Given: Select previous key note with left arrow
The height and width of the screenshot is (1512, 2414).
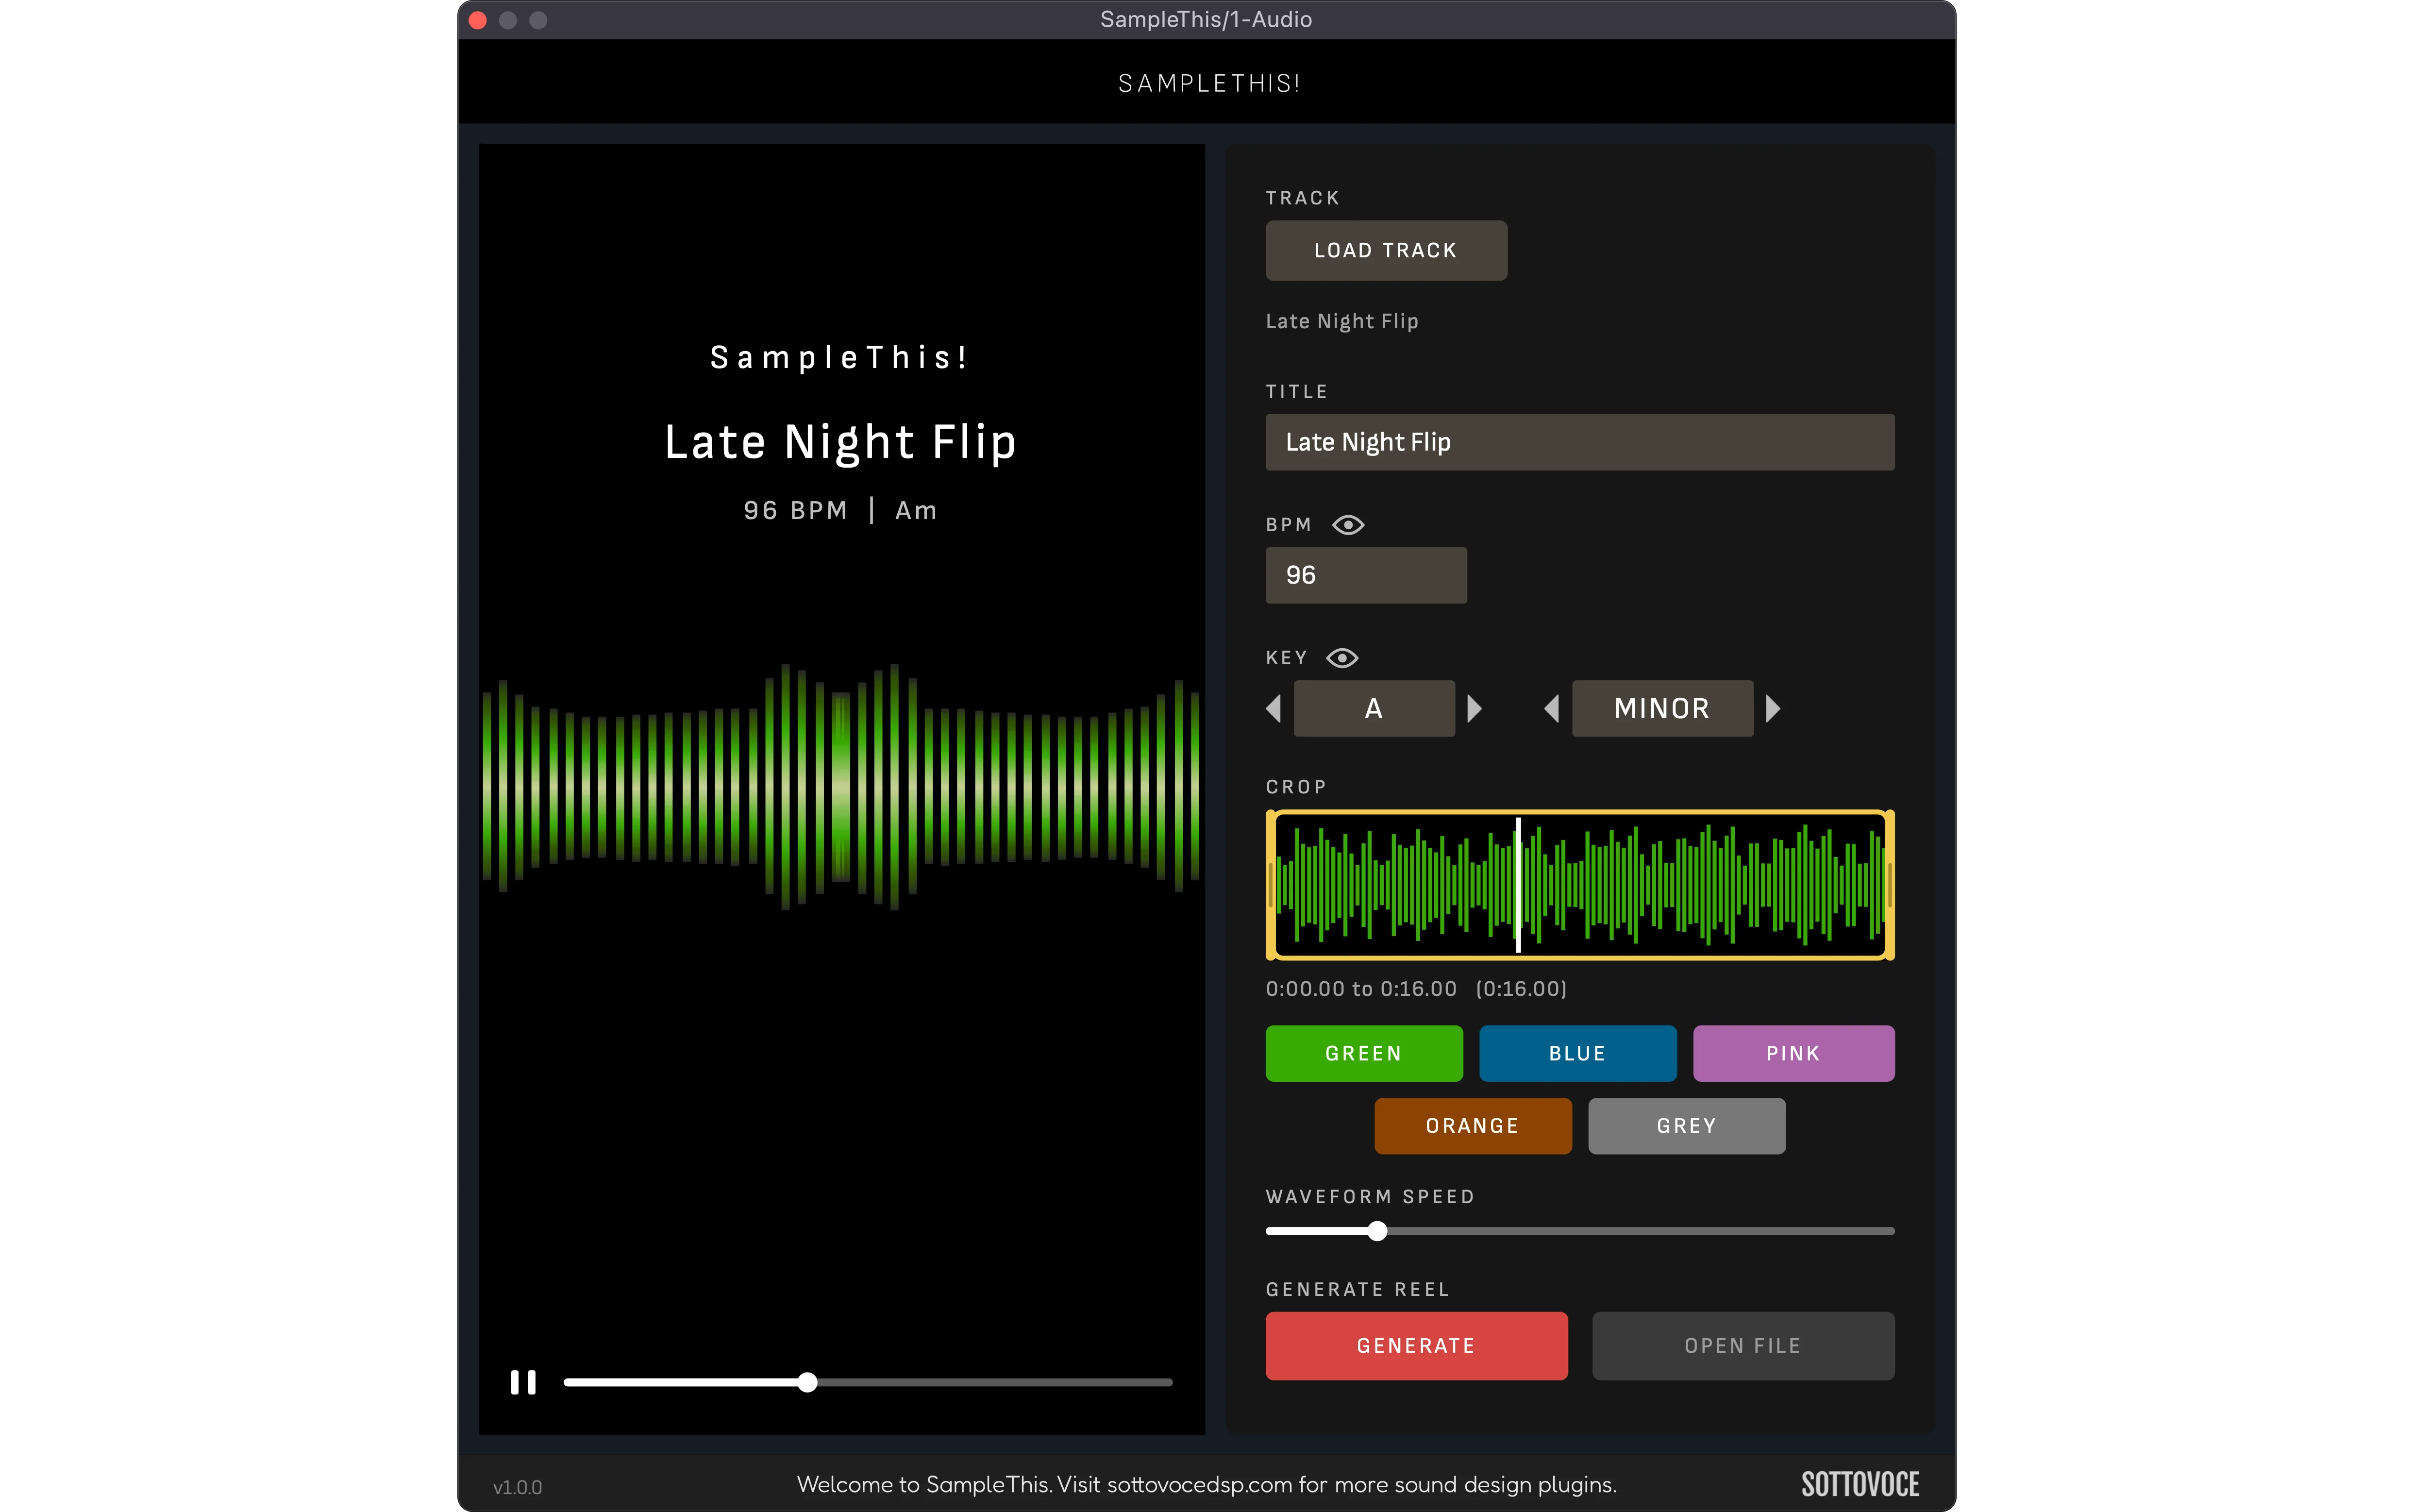Looking at the screenshot, I should [1273, 709].
